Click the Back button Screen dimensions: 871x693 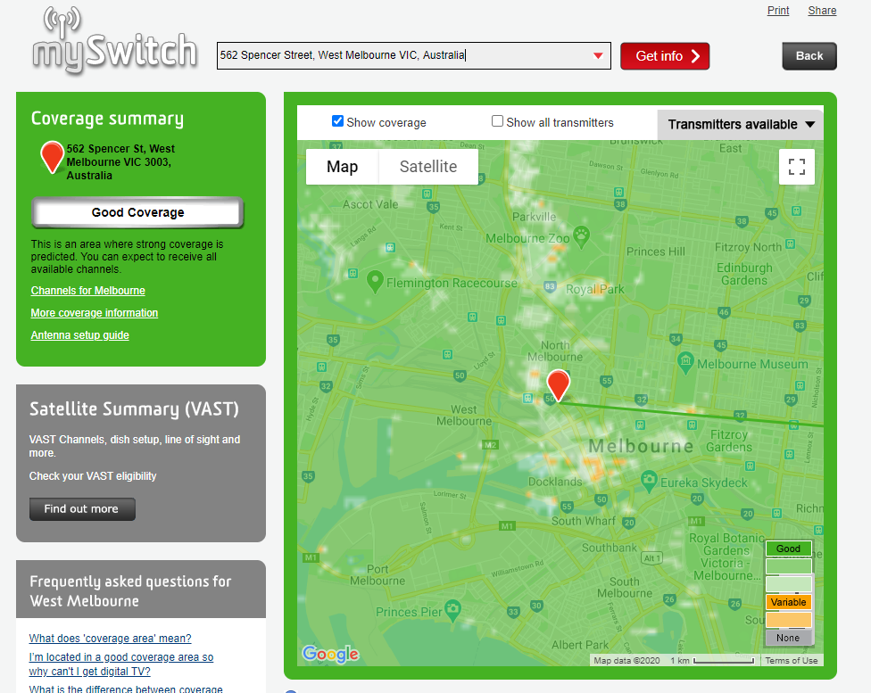tap(809, 56)
